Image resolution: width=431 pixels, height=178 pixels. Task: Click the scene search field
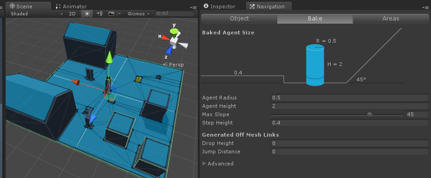175,13
